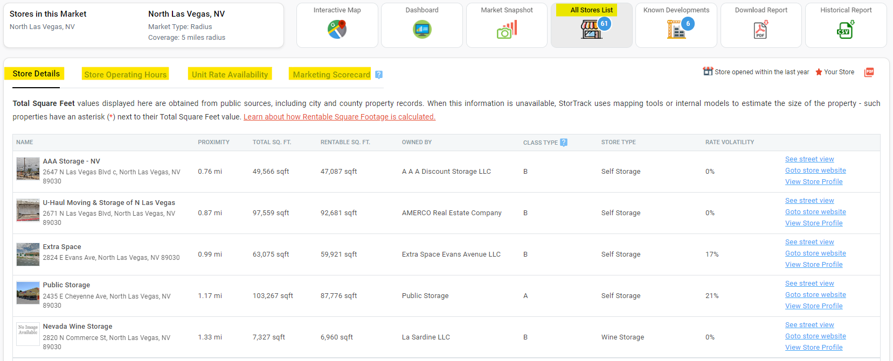Go to AAA Storage - NV store website
Screen dimensions: 893x361
point(815,171)
